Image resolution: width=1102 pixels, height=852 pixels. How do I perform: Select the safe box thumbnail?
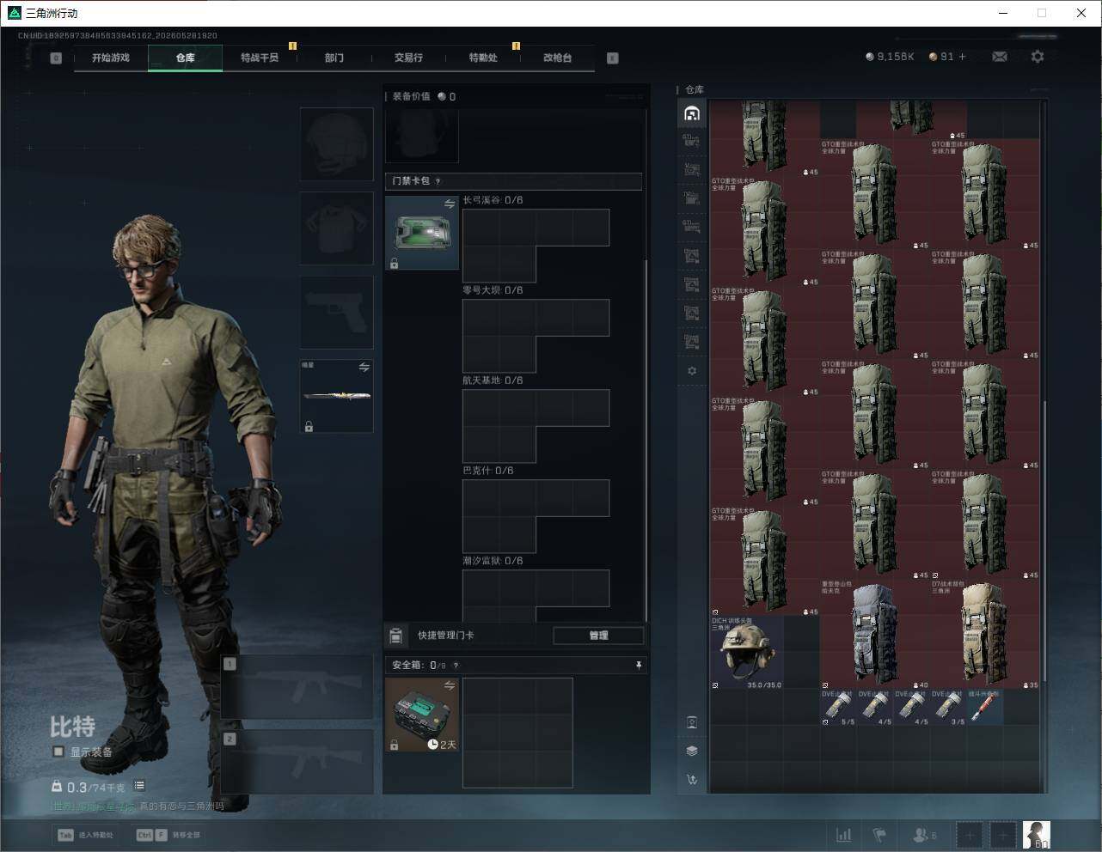point(422,715)
